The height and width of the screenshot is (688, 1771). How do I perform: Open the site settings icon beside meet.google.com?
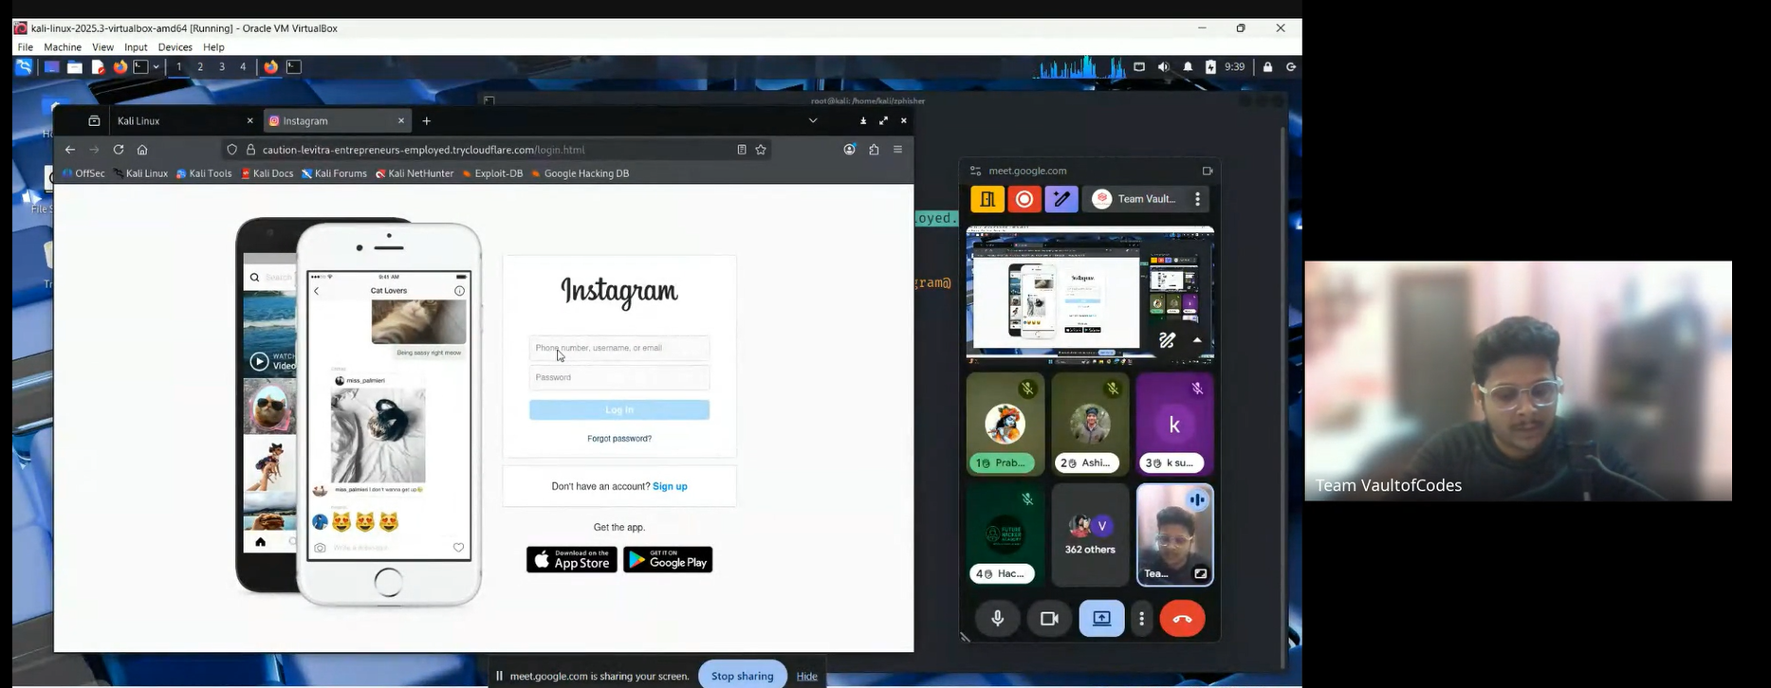[x=975, y=172]
